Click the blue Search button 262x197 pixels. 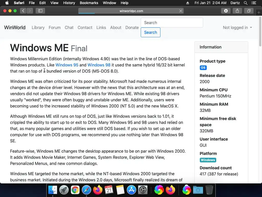pos(150,32)
